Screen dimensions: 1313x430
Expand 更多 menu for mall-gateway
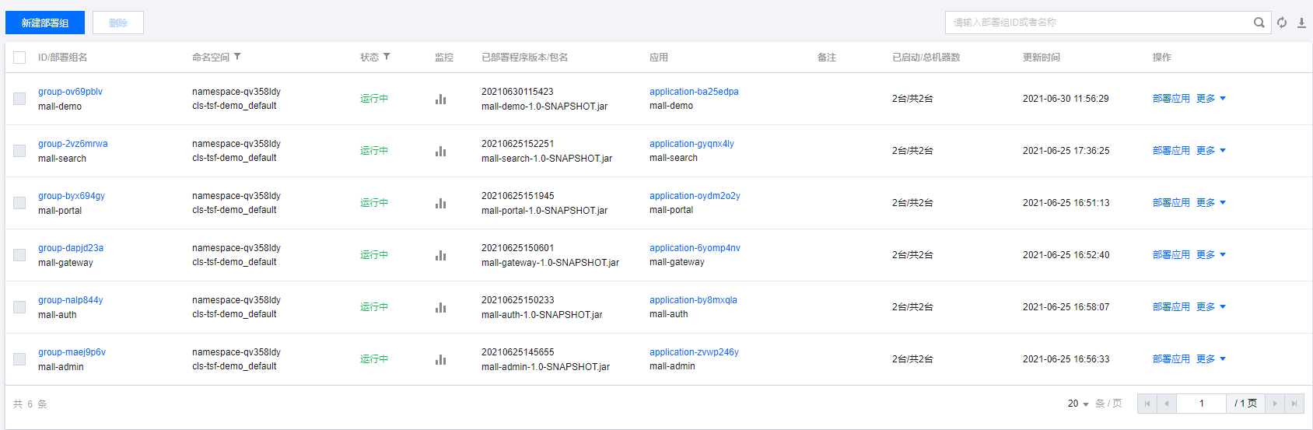[1211, 255]
